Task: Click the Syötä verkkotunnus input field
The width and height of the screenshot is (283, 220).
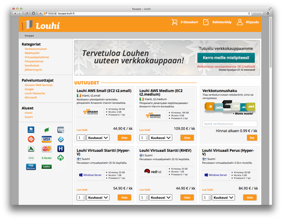Action: pyautogui.click(x=230, y=124)
